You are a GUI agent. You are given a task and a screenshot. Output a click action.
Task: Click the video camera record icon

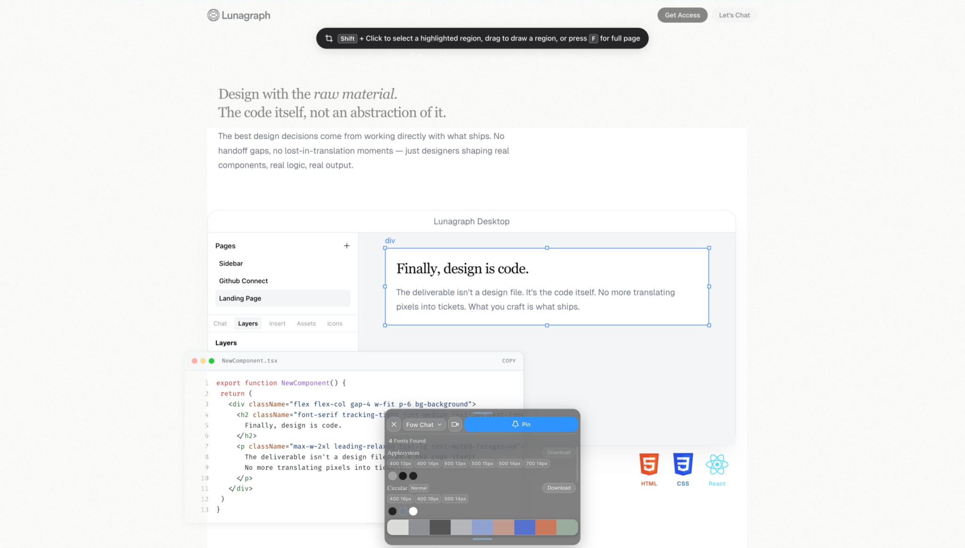click(455, 425)
